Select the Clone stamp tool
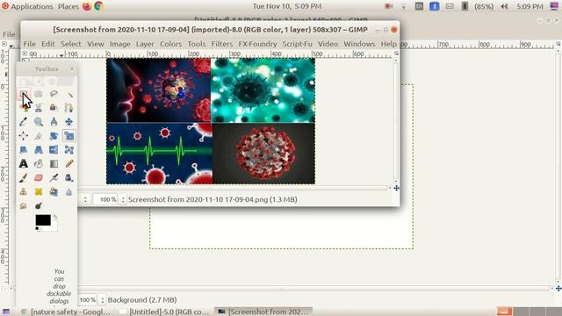 (24, 191)
